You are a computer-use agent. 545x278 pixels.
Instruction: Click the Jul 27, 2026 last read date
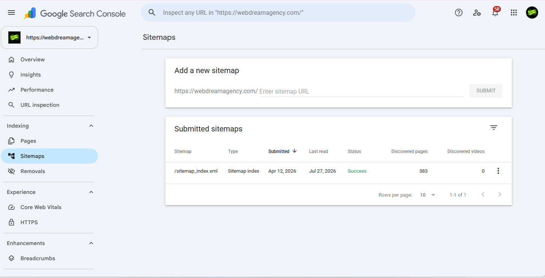[322, 171]
